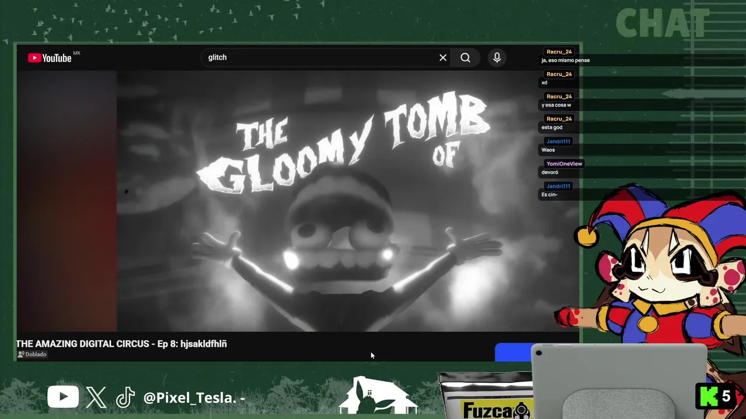Click the chat message 'devoró'
Image resolution: width=746 pixels, height=419 pixels.
(550, 172)
